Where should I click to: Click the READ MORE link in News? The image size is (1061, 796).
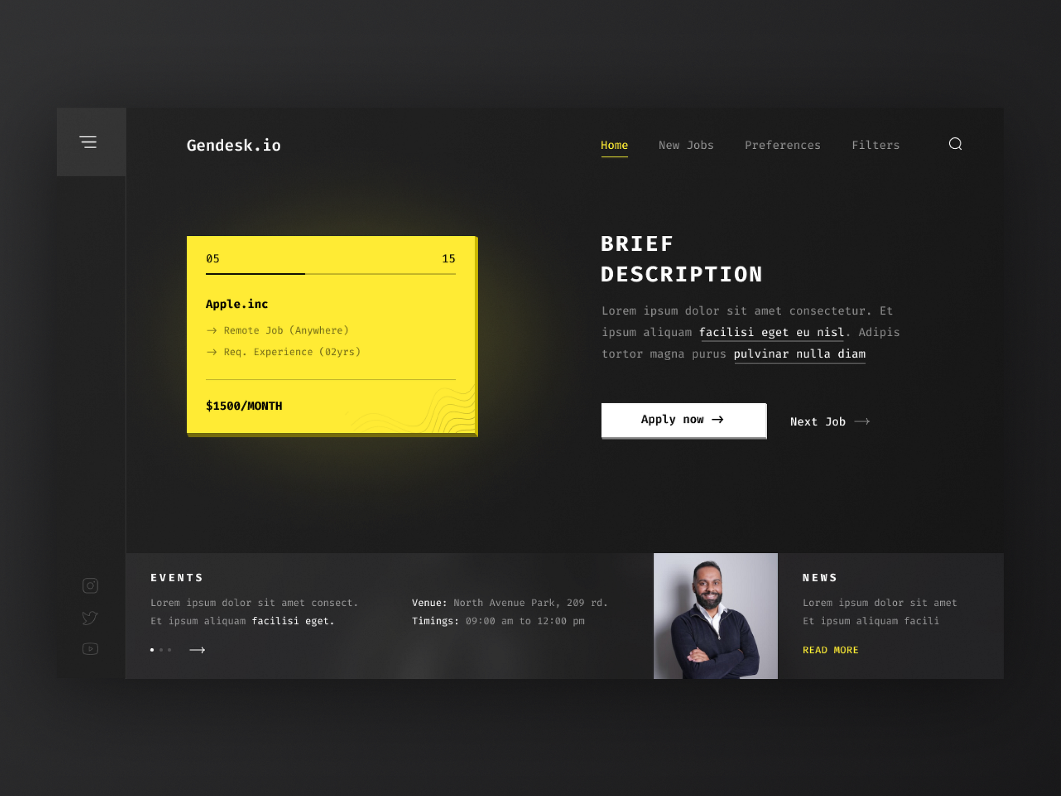pos(830,650)
